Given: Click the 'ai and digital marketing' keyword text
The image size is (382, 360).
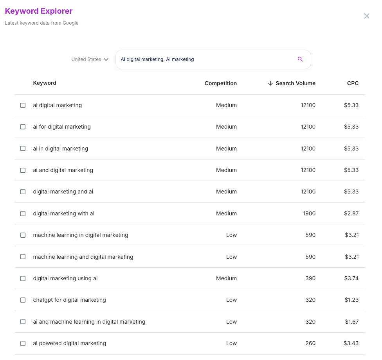Looking at the screenshot, I should click(x=63, y=170).
